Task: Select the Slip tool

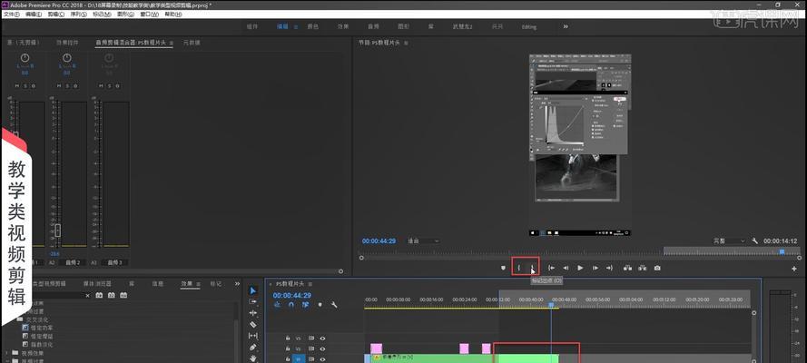Action: [252, 336]
